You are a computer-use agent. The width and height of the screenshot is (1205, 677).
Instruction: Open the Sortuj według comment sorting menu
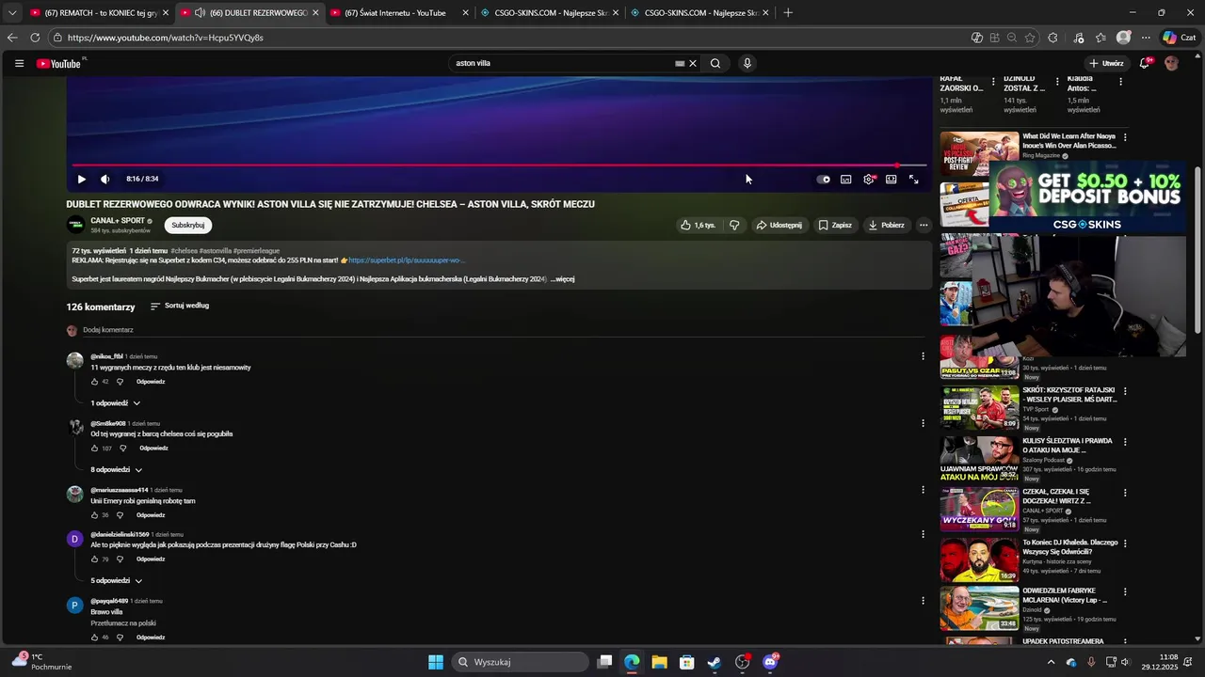coord(179,306)
